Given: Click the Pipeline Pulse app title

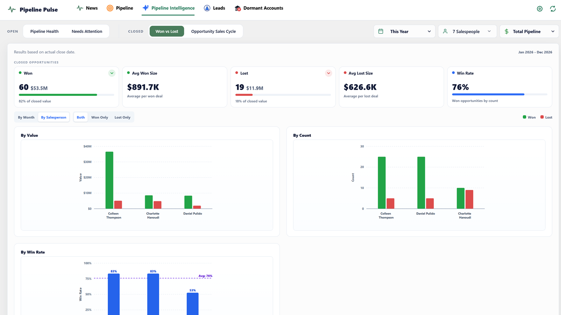Looking at the screenshot, I should click(x=39, y=9).
